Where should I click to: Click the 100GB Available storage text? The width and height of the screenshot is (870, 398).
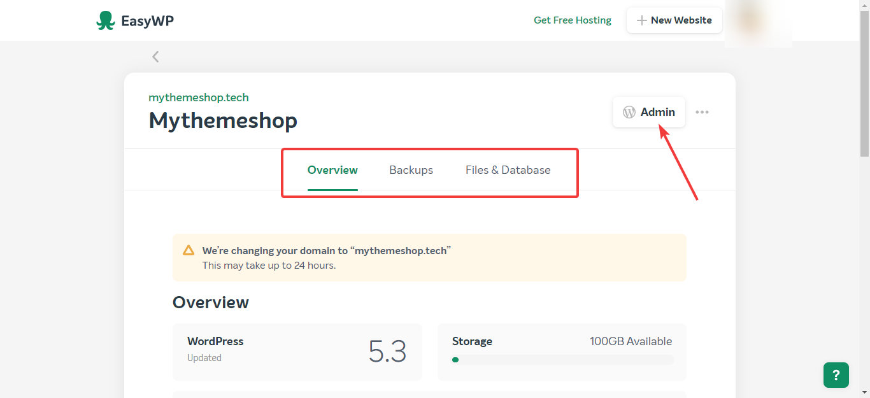coord(631,341)
